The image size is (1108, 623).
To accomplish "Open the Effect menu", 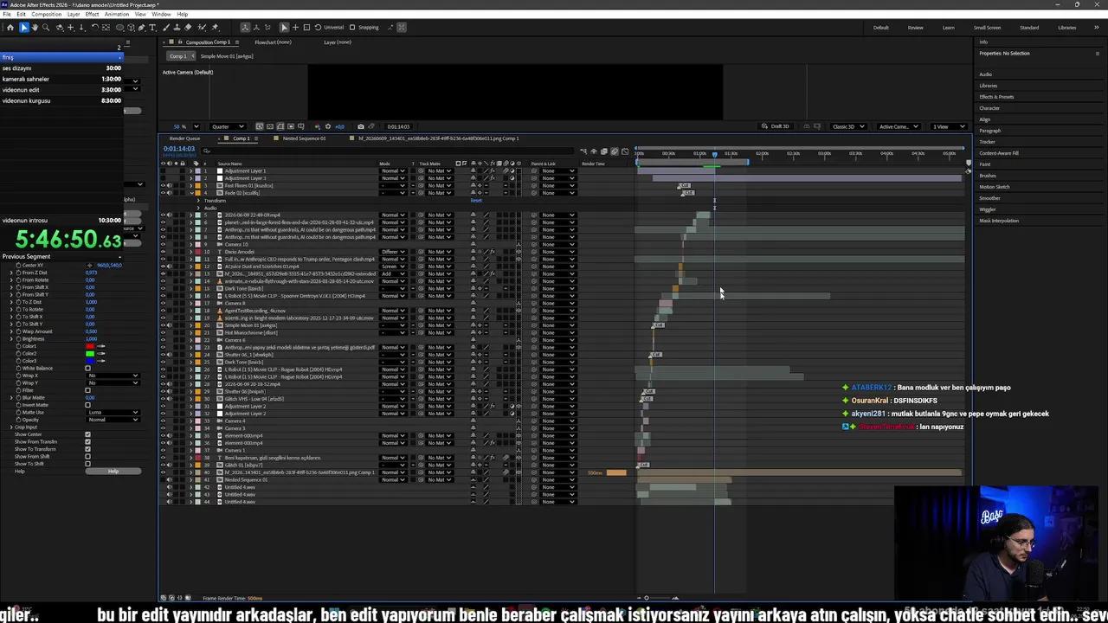I will [x=92, y=15].
